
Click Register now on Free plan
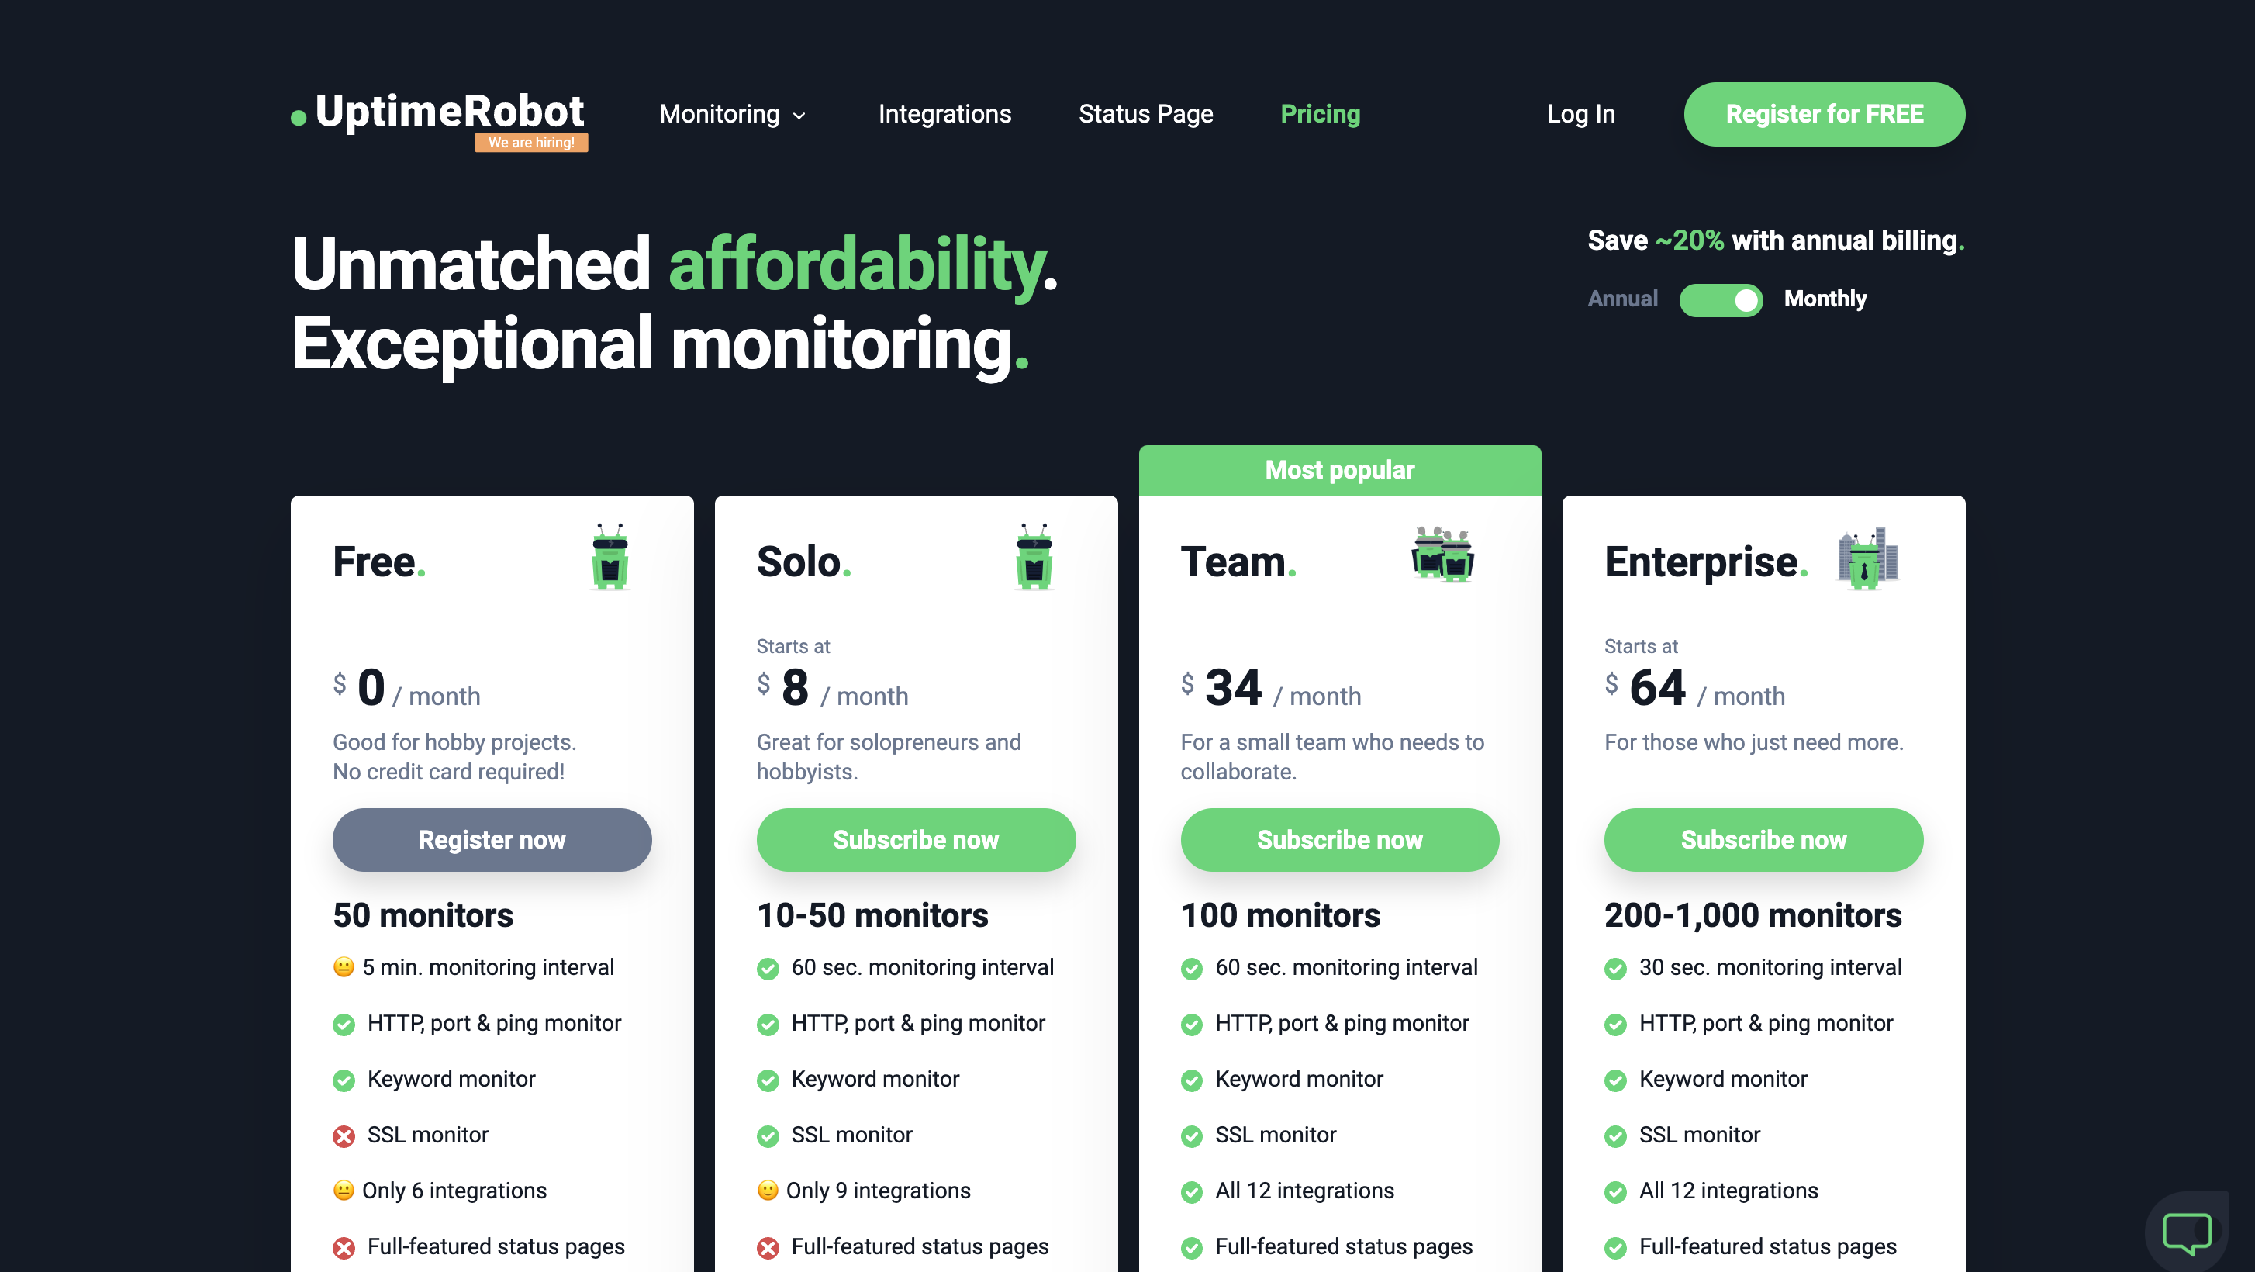pos(491,840)
